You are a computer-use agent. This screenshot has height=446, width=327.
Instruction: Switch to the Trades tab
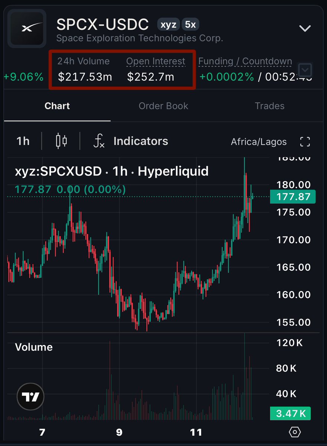(x=270, y=106)
